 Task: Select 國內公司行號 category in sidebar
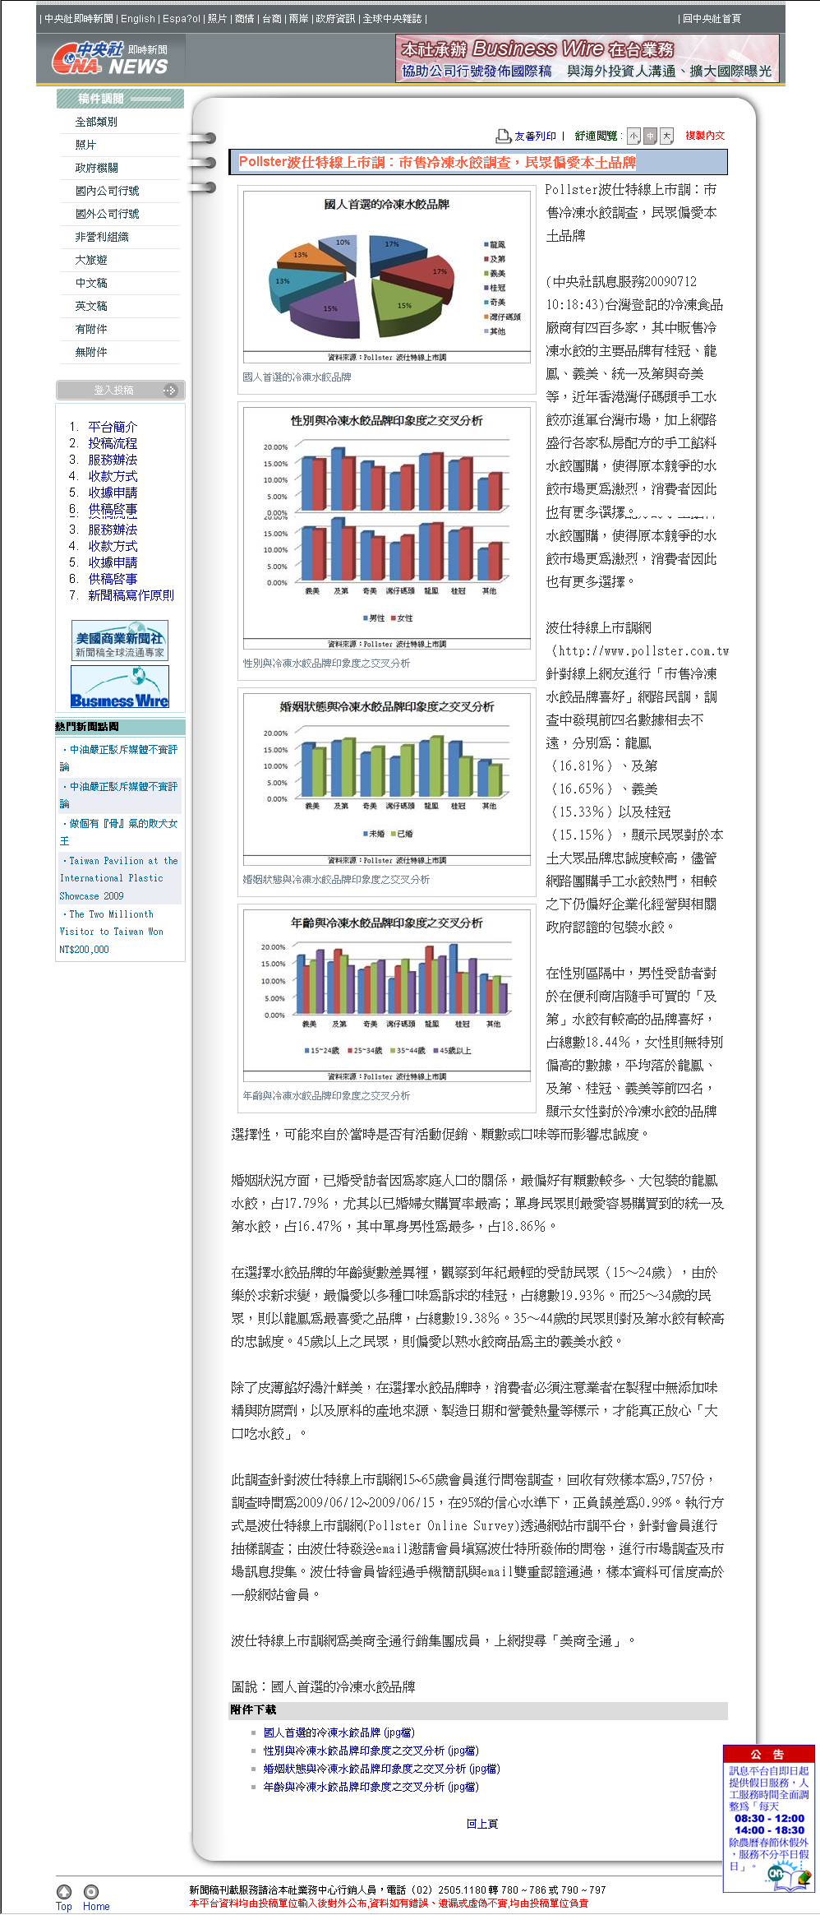coord(108,191)
